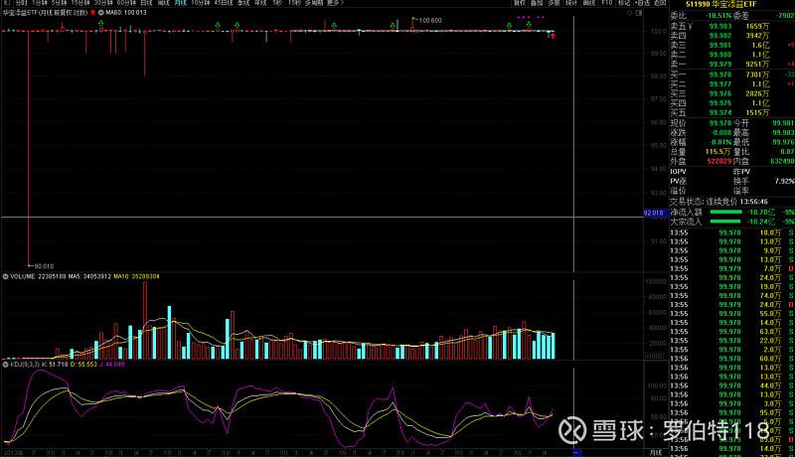Click the red arrow marker at latest candle
The width and height of the screenshot is (795, 457).
(553, 36)
